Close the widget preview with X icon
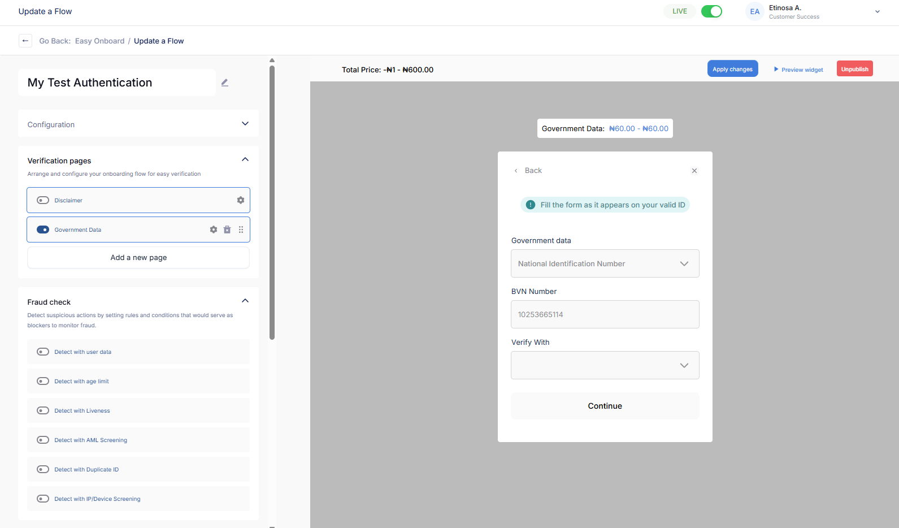Viewport: 899px width, 528px height. point(694,171)
